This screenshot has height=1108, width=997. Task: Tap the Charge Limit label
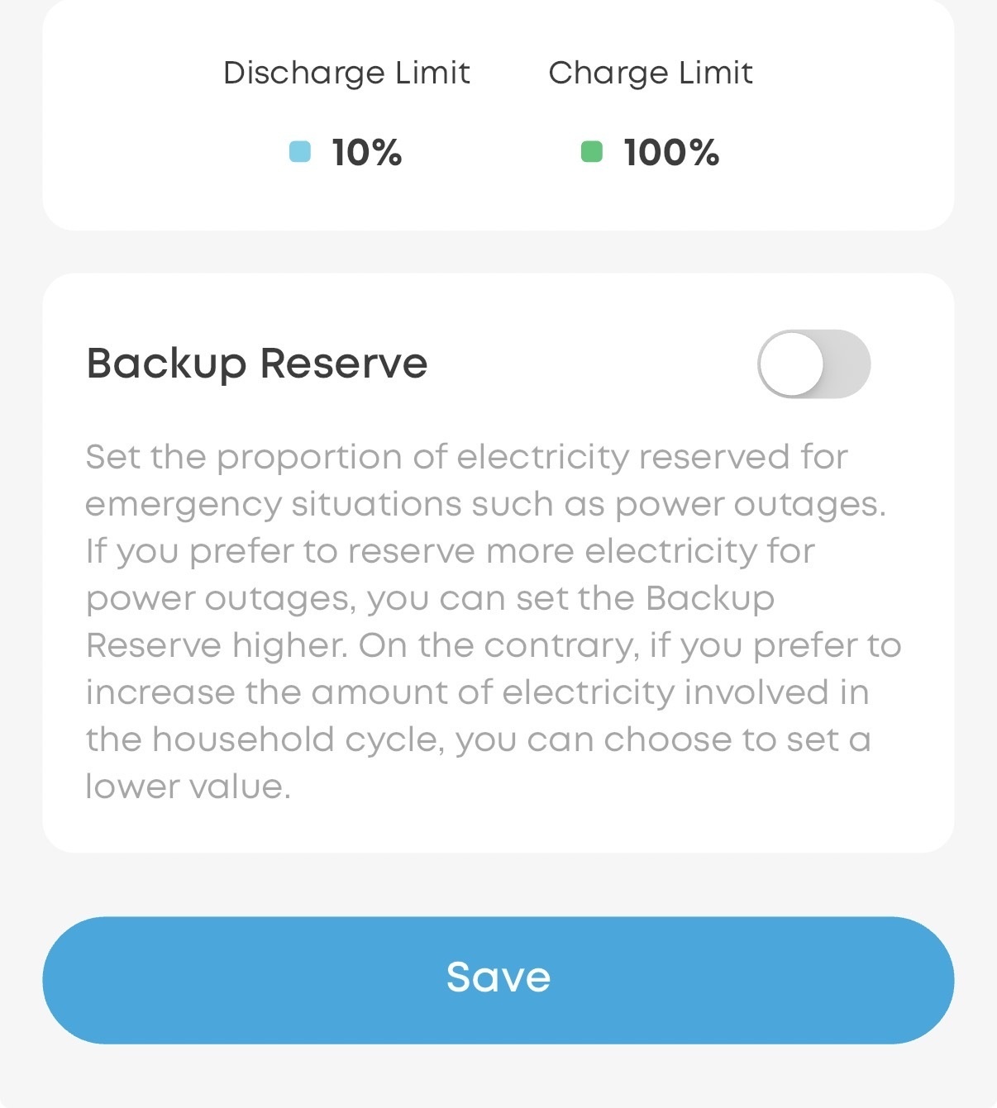[x=651, y=74]
